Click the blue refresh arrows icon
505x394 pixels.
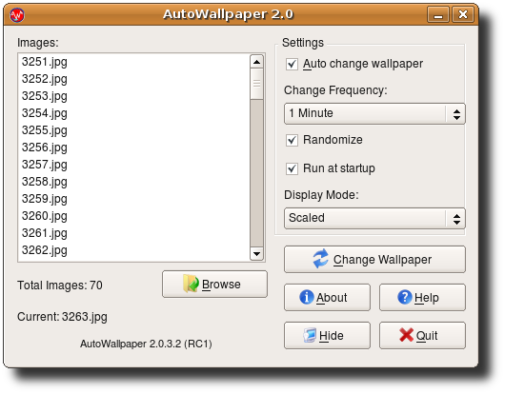pos(320,259)
